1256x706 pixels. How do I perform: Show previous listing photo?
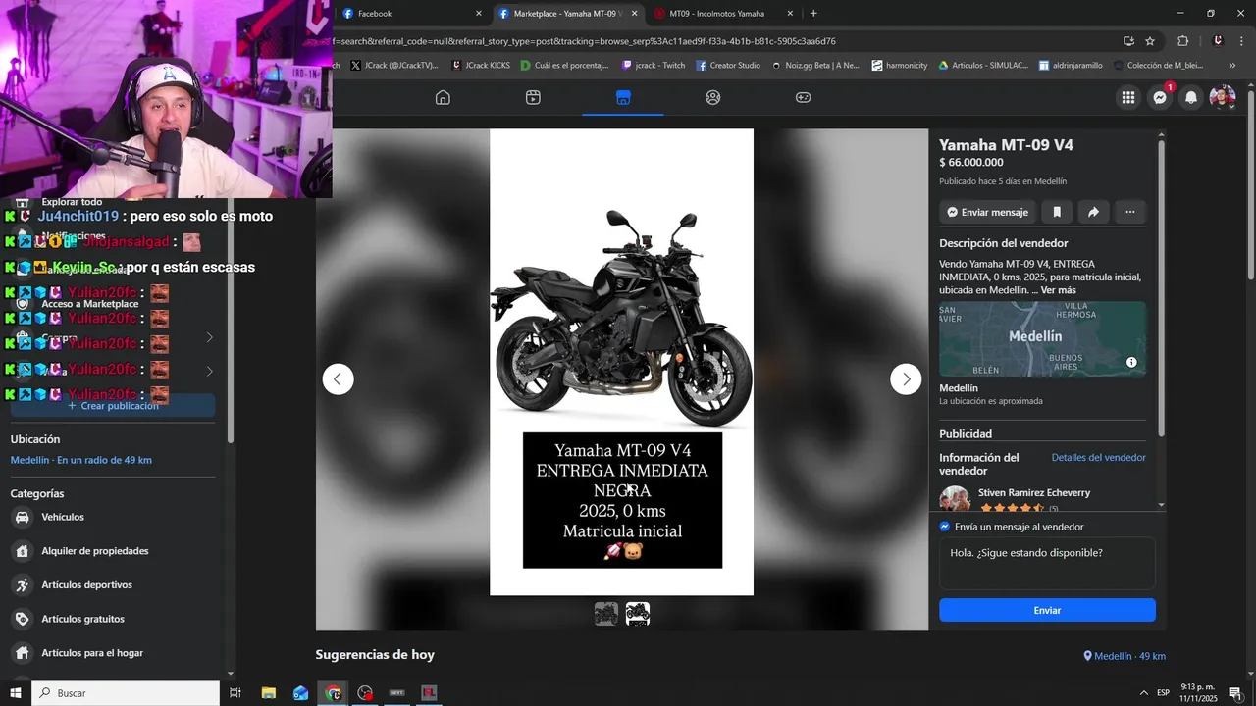(338, 378)
